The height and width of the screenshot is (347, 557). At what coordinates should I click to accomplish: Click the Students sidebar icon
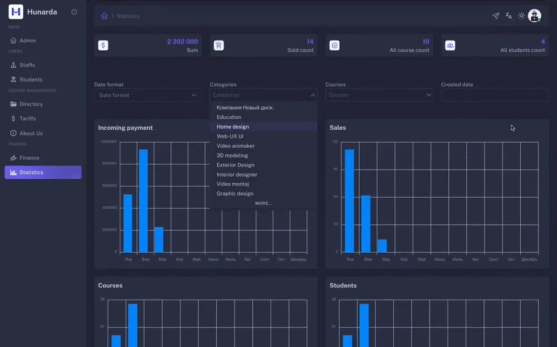(x=13, y=80)
